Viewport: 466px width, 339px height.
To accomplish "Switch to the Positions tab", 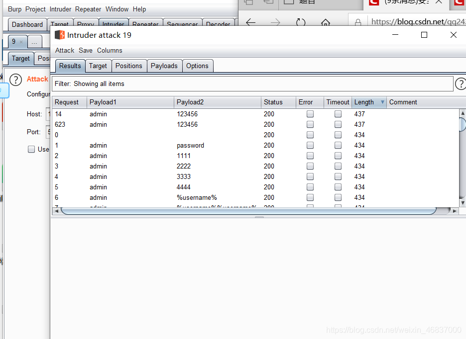I will coord(128,66).
